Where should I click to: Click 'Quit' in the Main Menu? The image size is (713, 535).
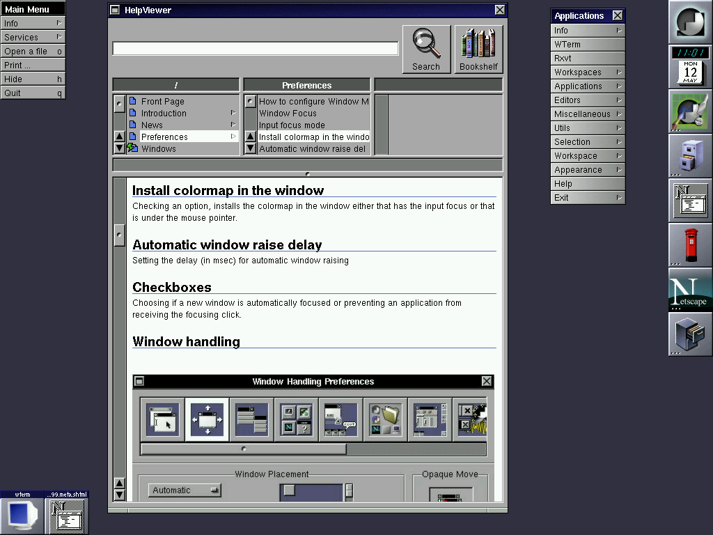[x=33, y=93]
